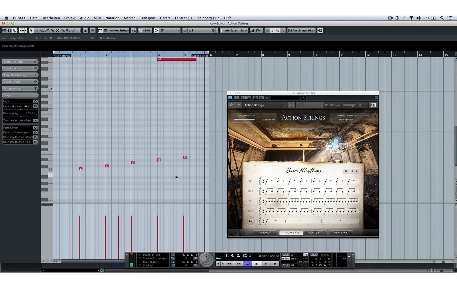The height and width of the screenshot is (288, 457).
Task: Select the Split scissors tool
Action: point(52,30)
